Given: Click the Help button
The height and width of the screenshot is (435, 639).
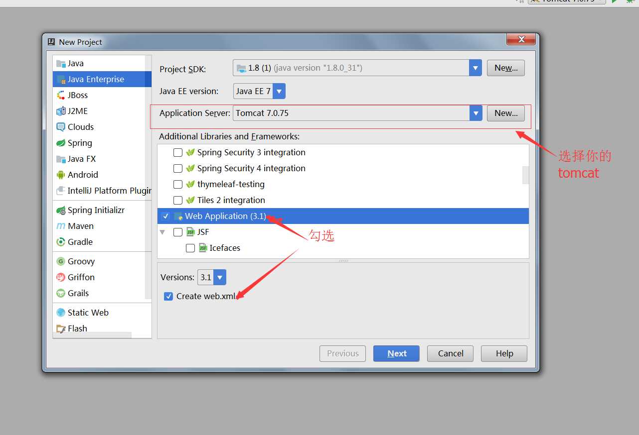Looking at the screenshot, I should point(504,353).
